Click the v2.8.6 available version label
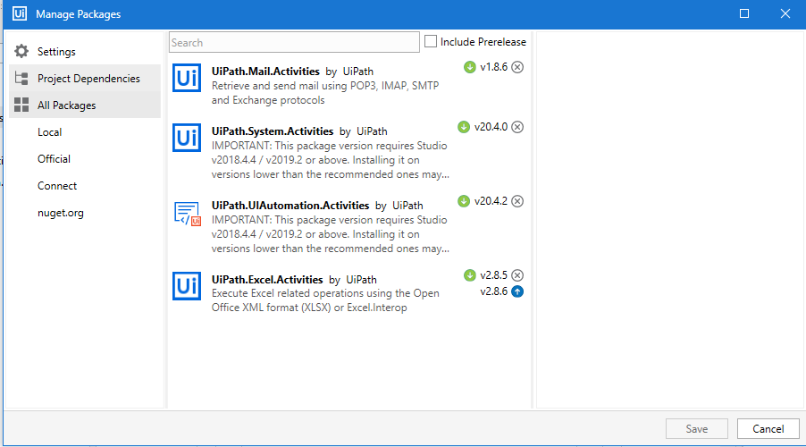806x447 pixels. click(493, 291)
